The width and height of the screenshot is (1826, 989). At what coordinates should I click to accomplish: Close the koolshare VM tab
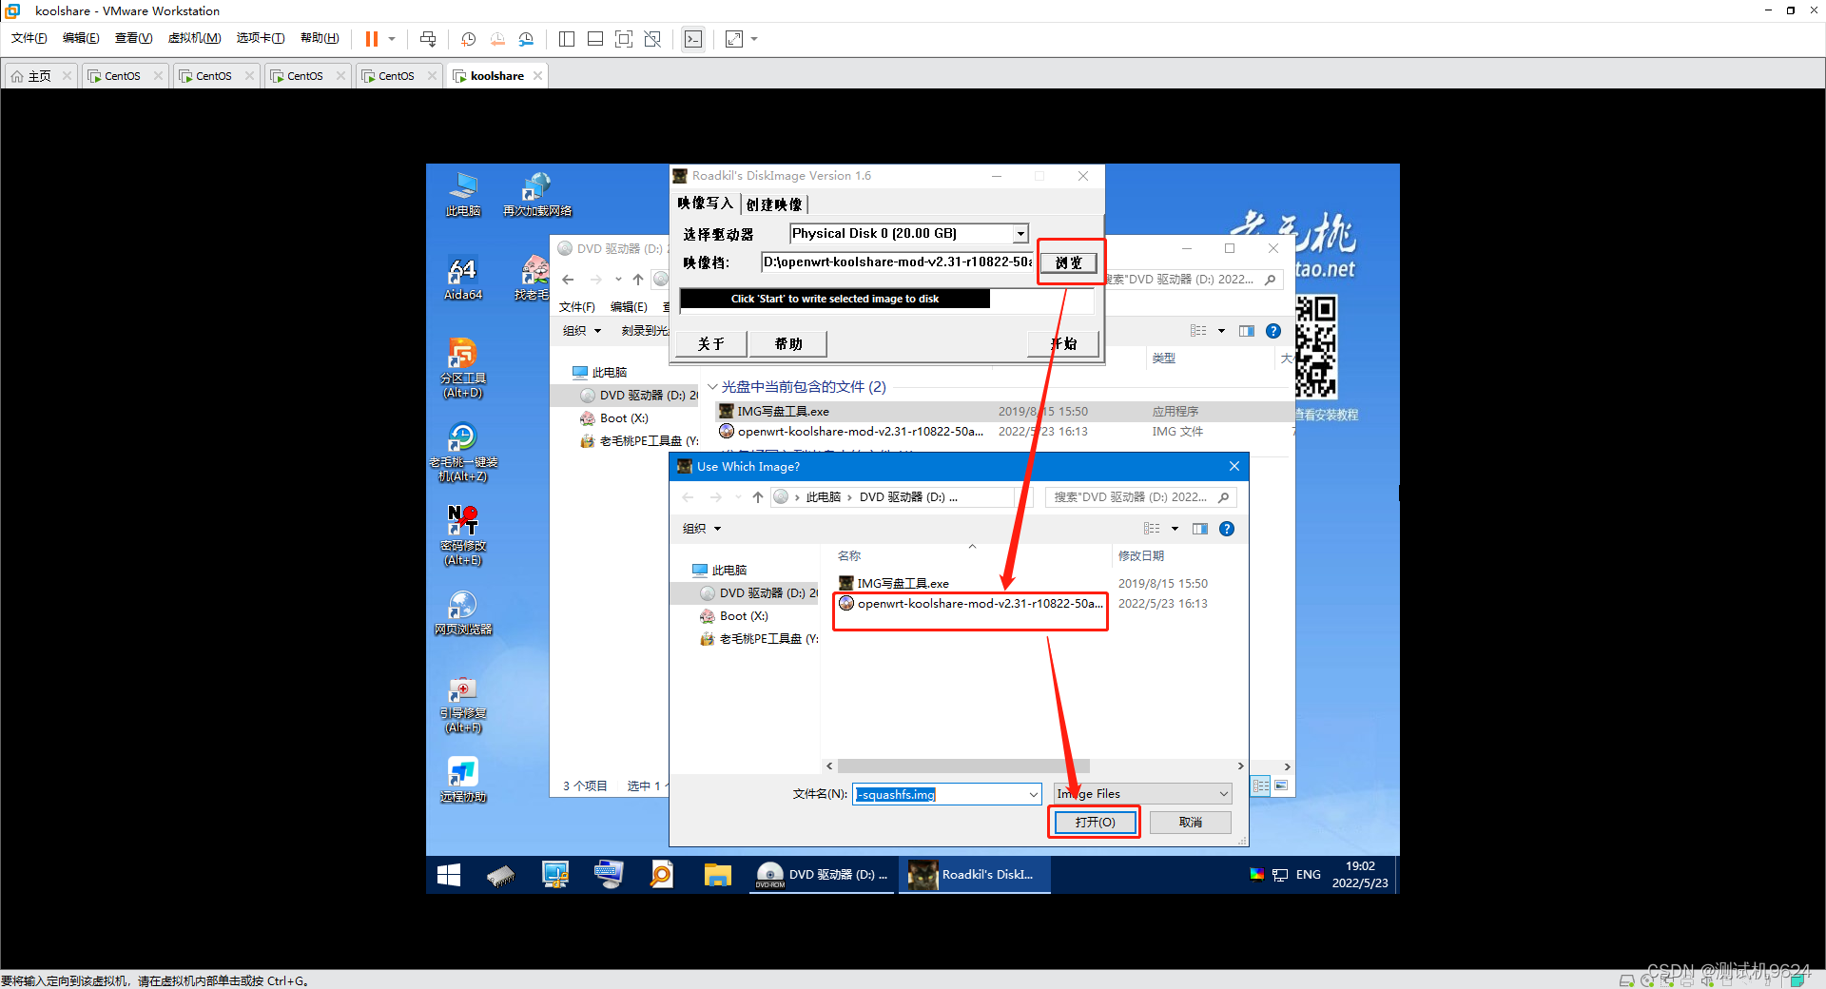point(538,76)
